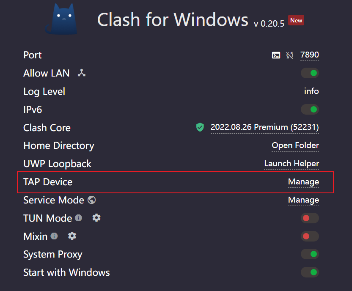Manage the TAP Device
352x291 pixels.
[303, 181]
